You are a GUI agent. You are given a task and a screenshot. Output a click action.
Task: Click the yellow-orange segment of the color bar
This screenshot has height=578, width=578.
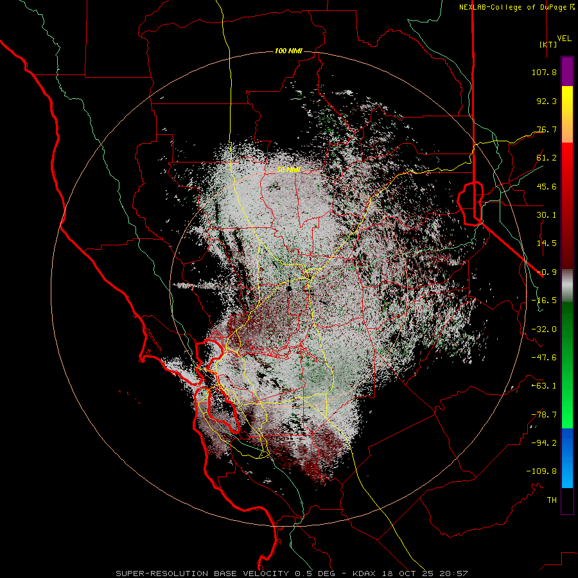click(567, 114)
